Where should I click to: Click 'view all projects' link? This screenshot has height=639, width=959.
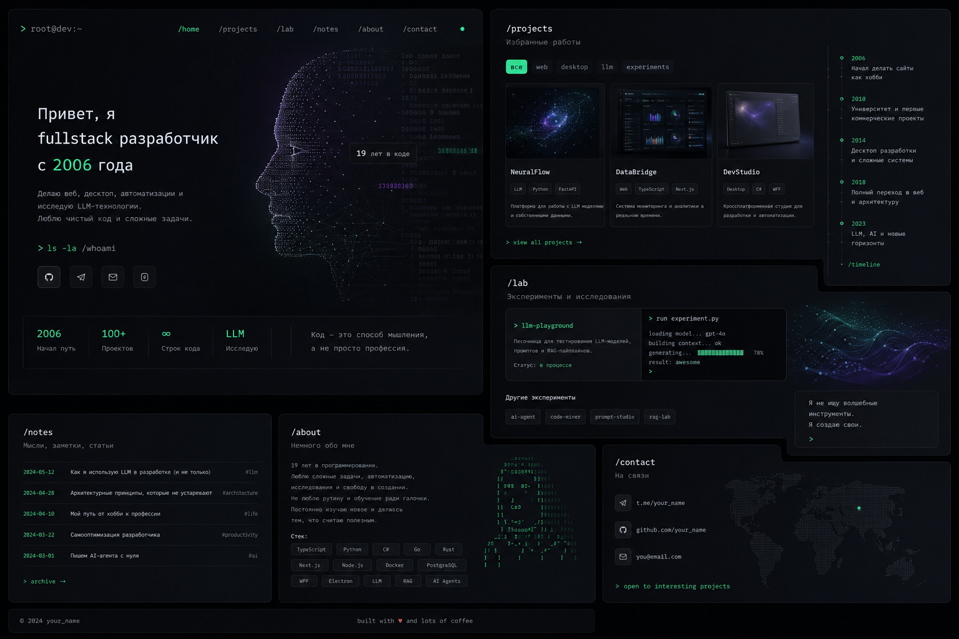544,242
